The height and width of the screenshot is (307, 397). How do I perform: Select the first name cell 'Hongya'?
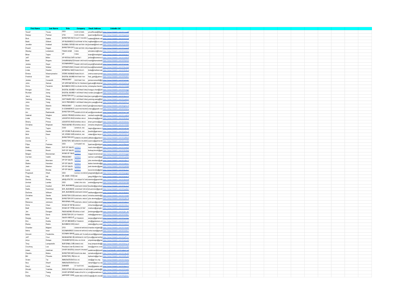pyautogui.click(x=35, y=90)
